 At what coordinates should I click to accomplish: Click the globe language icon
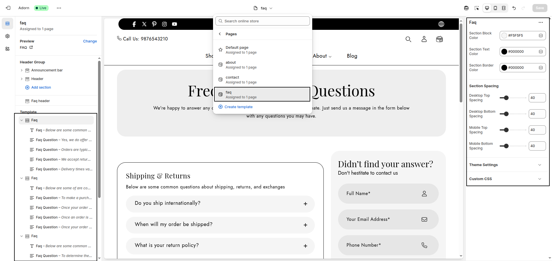[x=441, y=24]
